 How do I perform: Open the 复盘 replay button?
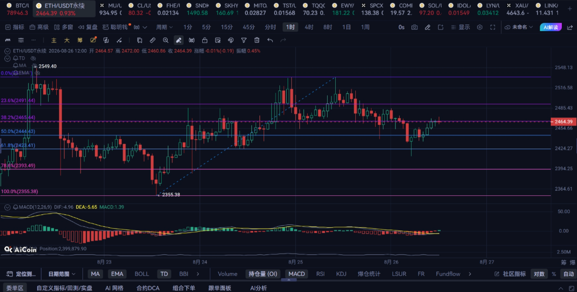(x=88, y=27)
